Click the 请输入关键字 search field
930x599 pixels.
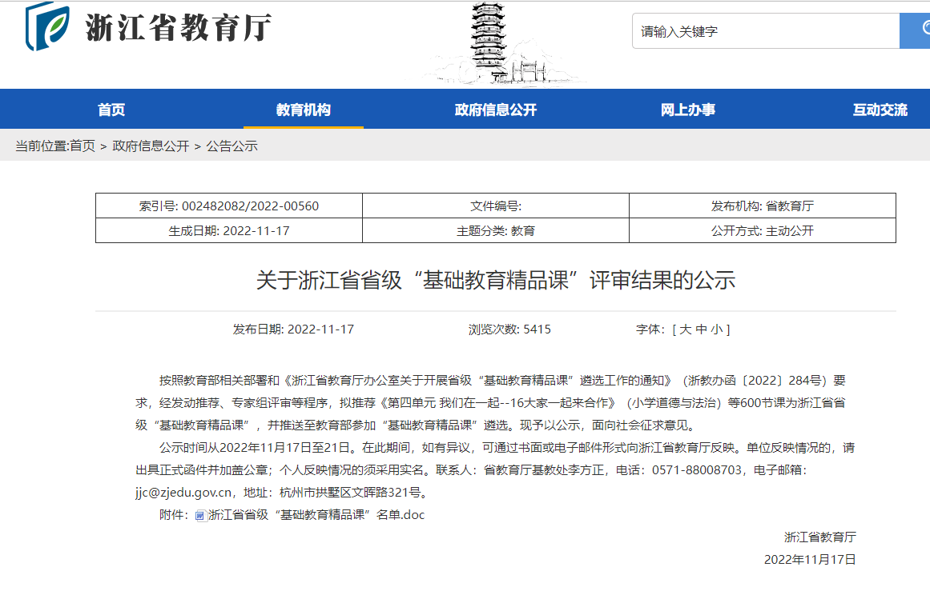(x=765, y=31)
